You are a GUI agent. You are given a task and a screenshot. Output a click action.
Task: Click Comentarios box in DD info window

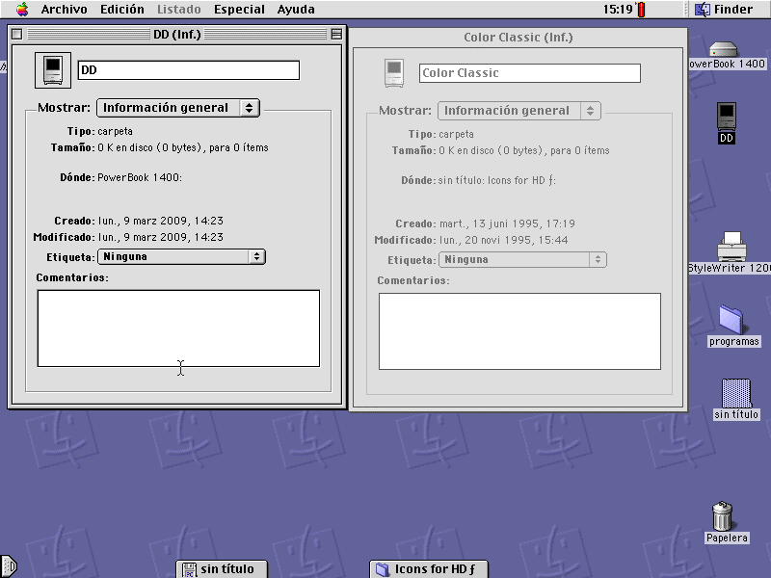pos(178,328)
